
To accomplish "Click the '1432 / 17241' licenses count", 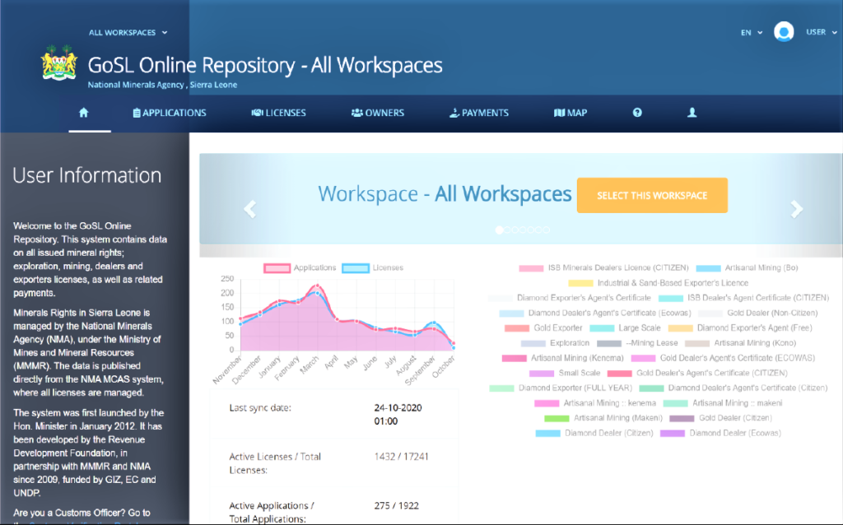I will point(401,457).
